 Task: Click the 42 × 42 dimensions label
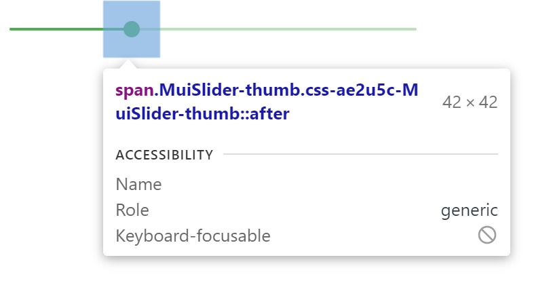coord(470,102)
